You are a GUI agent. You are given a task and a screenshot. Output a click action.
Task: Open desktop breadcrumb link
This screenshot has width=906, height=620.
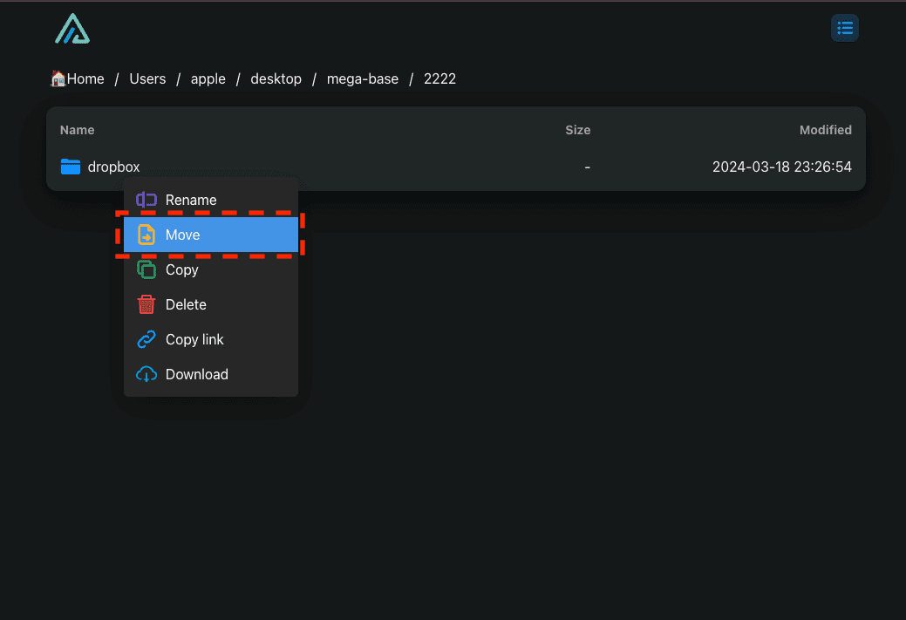tap(276, 79)
